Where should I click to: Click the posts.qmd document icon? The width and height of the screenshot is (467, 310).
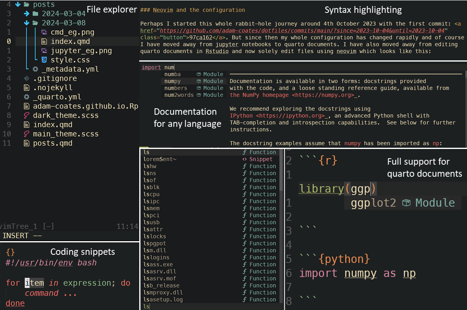click(27, 143)
